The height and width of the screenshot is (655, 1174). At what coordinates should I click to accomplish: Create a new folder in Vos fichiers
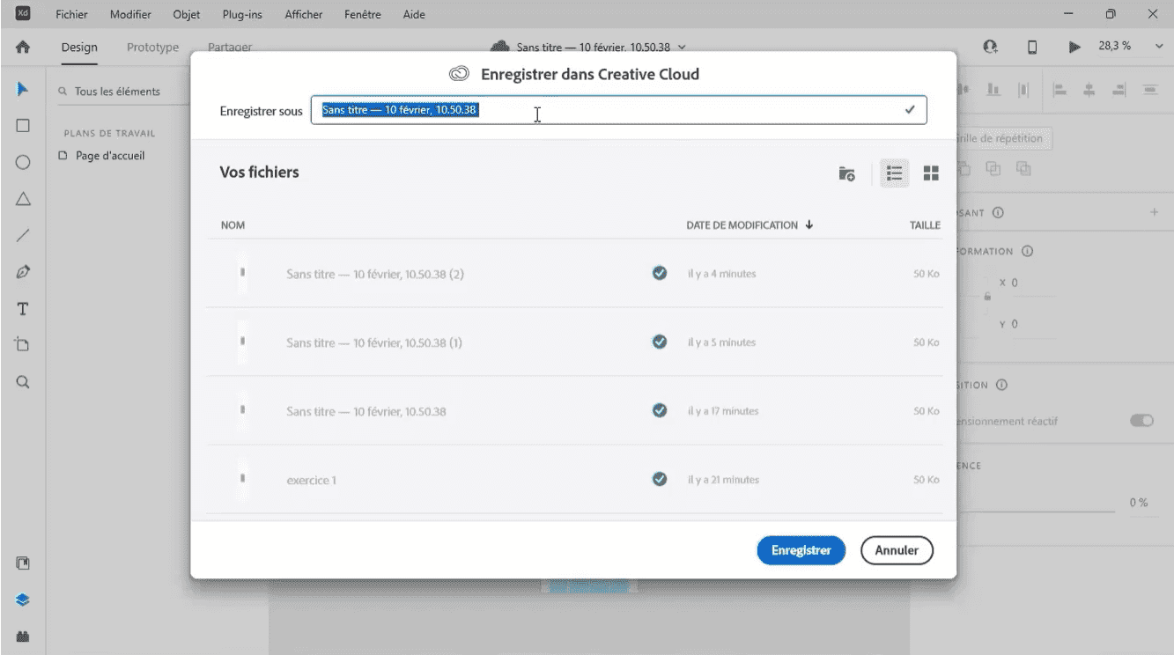(846, 173)
